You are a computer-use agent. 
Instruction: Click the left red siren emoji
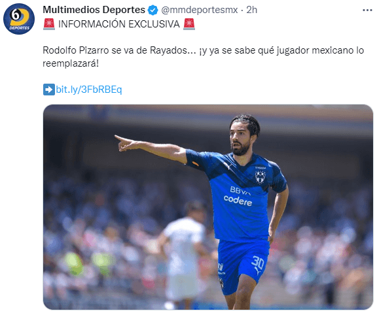click(x=49, y=24)
